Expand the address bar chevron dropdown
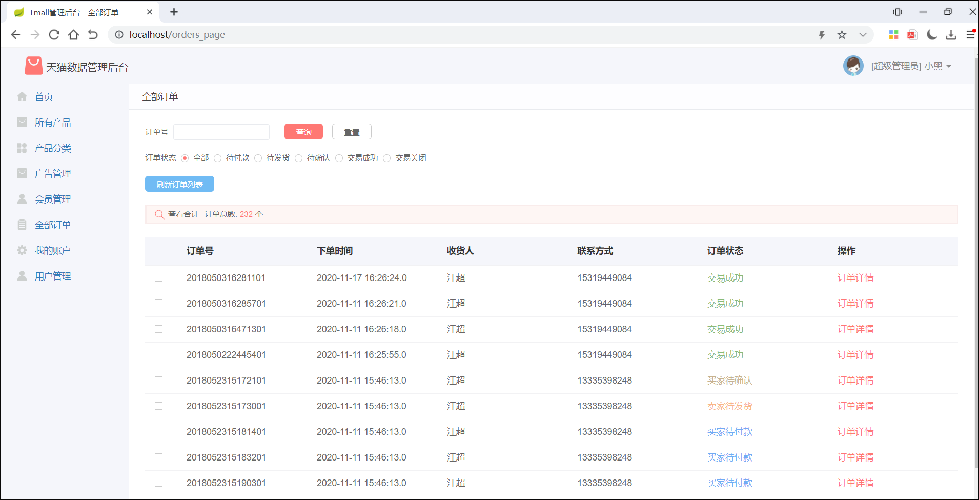The height and width of the screenshot is (500, 979). (863, 34)
